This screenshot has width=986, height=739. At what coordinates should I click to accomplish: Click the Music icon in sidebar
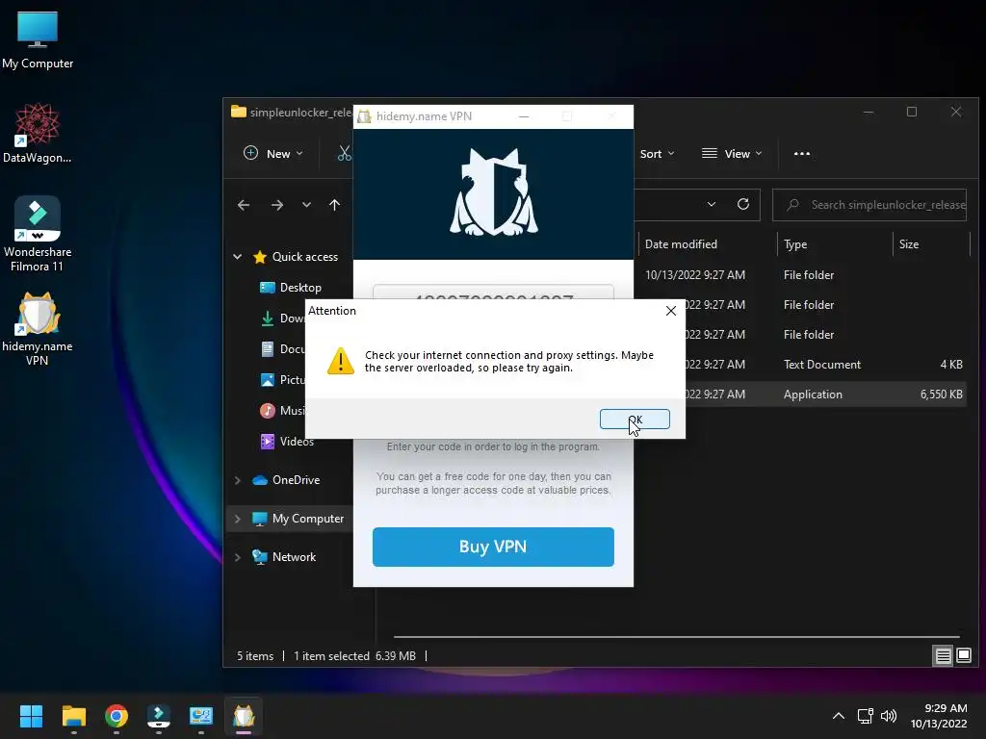tap(268, 410)
